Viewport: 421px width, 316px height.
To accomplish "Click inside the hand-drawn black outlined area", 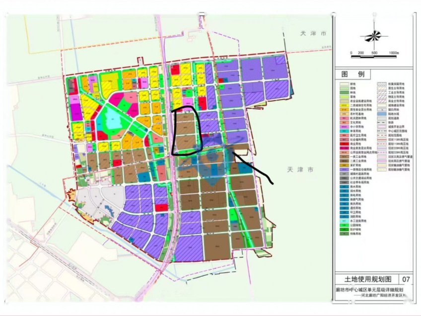I will click(186, 131).
